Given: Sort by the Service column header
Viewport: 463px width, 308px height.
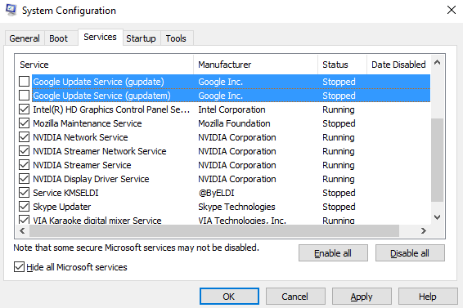Looking at the screenshot, I should [x=104, y=65].
